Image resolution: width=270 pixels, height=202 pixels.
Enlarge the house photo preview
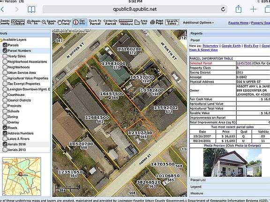[x=232, y=163]
